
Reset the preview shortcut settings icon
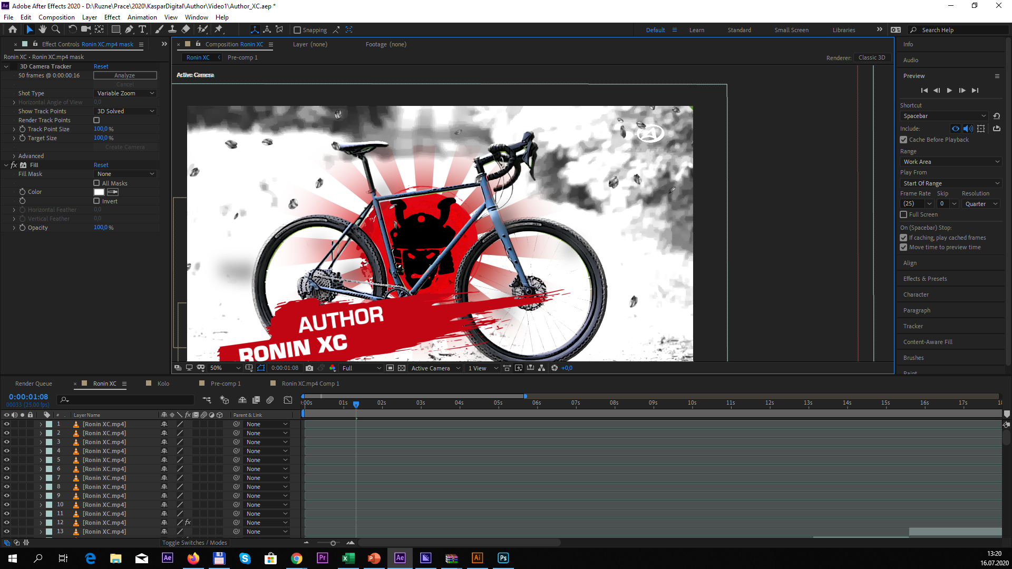996,116
